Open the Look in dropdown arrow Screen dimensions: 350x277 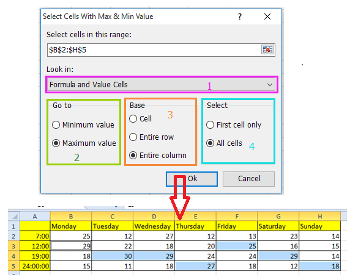point(270,85)
